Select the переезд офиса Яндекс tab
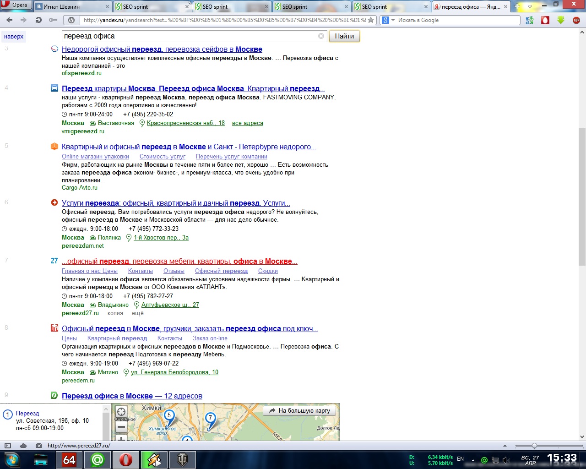The width and height of the screenshot is (586, 469). pos(471,6)
